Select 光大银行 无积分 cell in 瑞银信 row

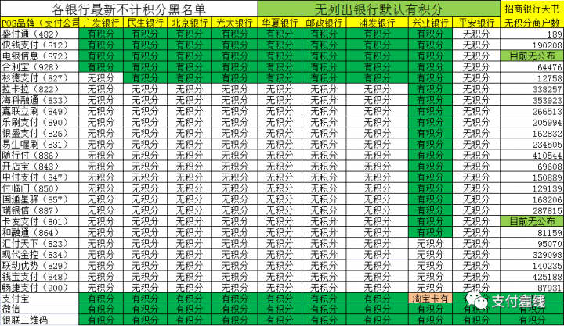(x=234, y=210)
